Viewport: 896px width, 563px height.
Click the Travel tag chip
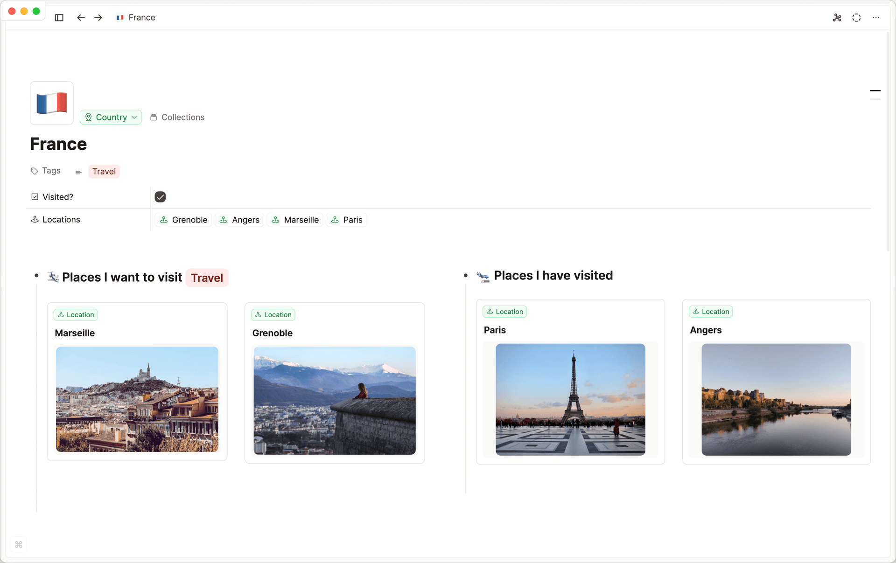pyautogui.click(x=104, y=171)
